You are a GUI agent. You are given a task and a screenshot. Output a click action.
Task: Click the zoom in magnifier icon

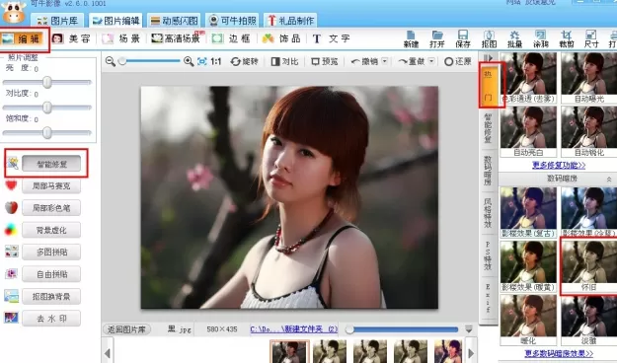coord(189,61)
